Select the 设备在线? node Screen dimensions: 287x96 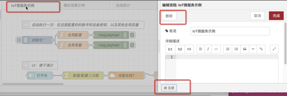pyautogui.click(x=126, y=75)
